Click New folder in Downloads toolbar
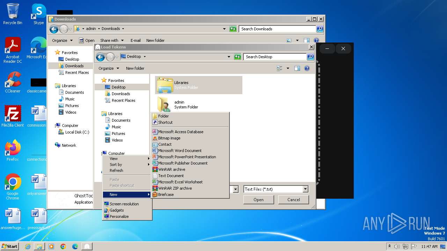Image resolution: width=447 pixels, height=251 pixels. tap(155, 40)
